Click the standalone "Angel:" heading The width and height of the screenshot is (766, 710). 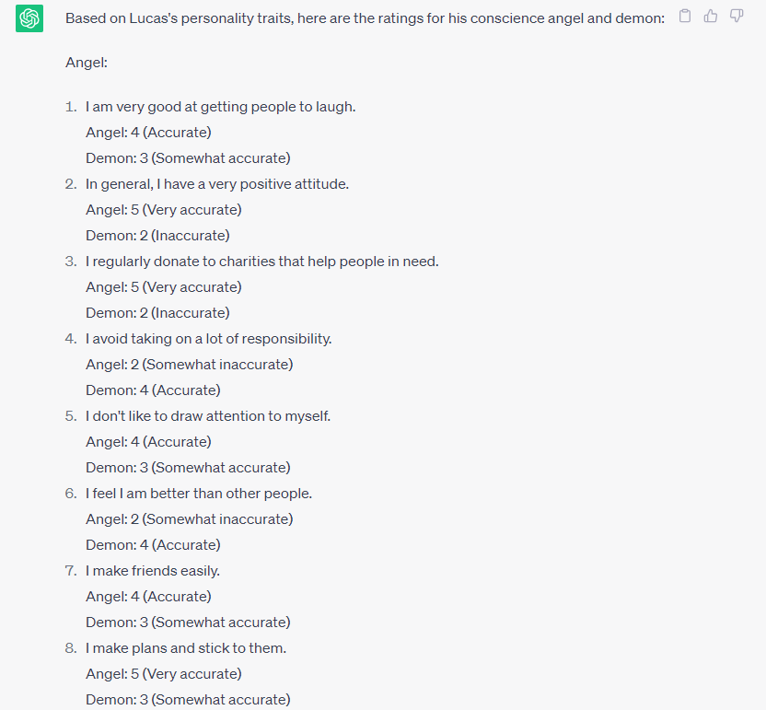coord(87,63)
